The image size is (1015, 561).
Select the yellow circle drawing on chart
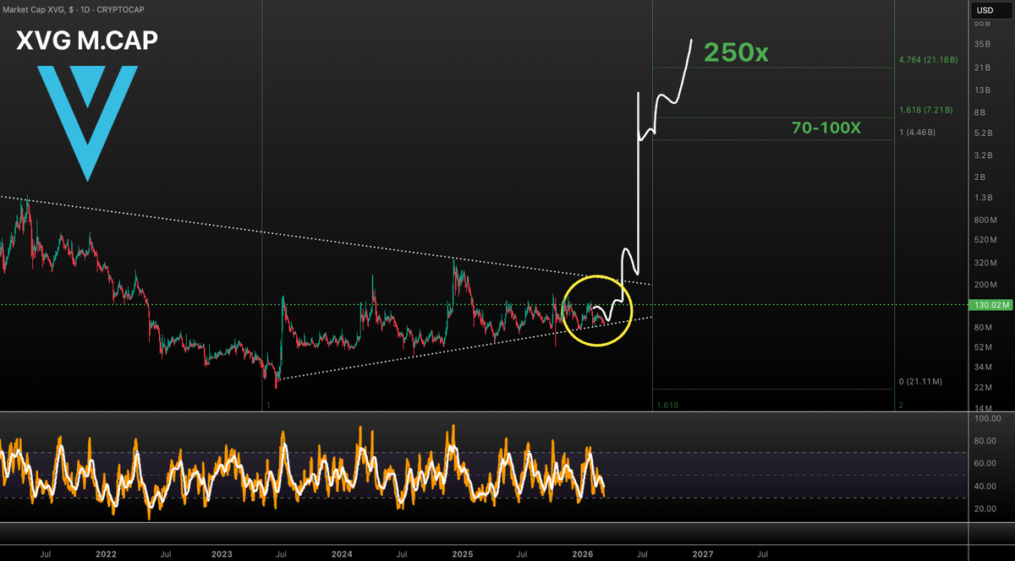[597, 310]
